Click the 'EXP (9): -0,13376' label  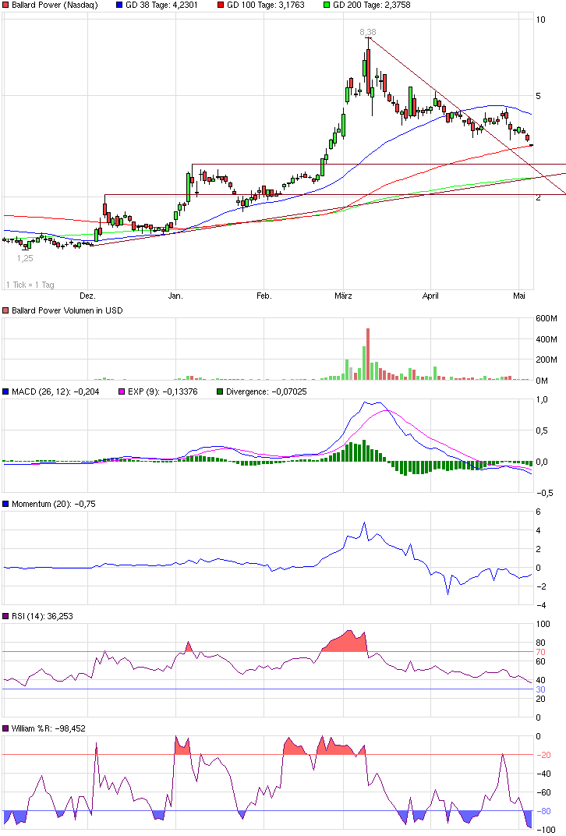[x=163, y=391]
